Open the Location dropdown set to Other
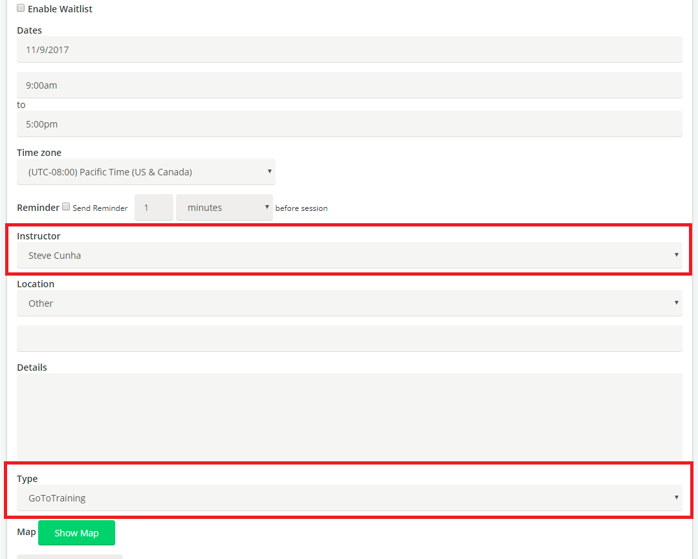 pyautogui.click(x=349, y=303)
